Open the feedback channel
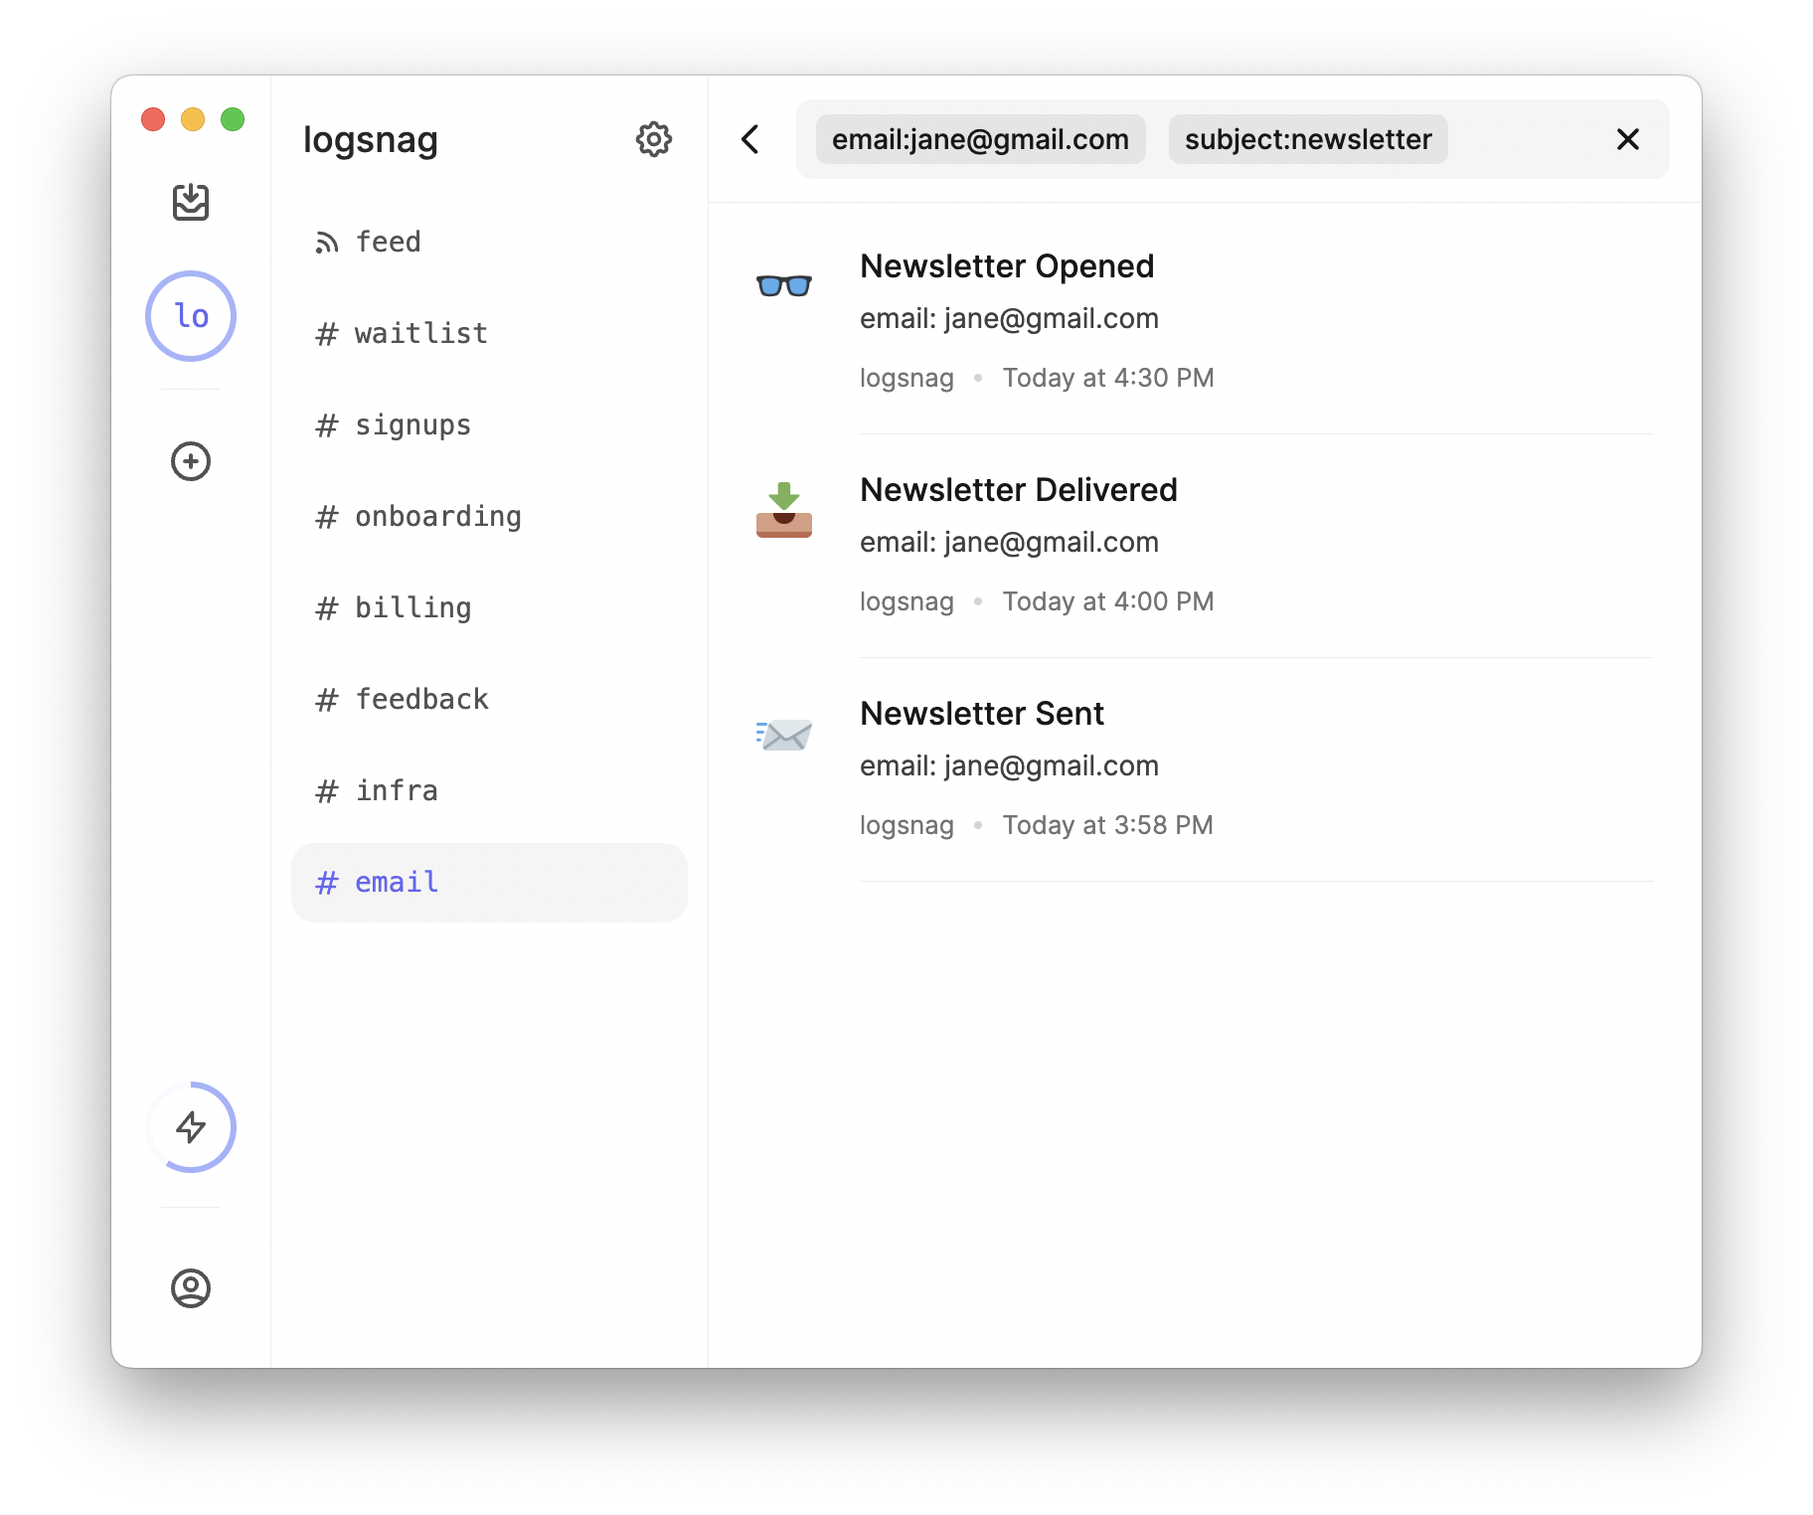Viewport: 1813px width, 1515px height. click(489, 699)
